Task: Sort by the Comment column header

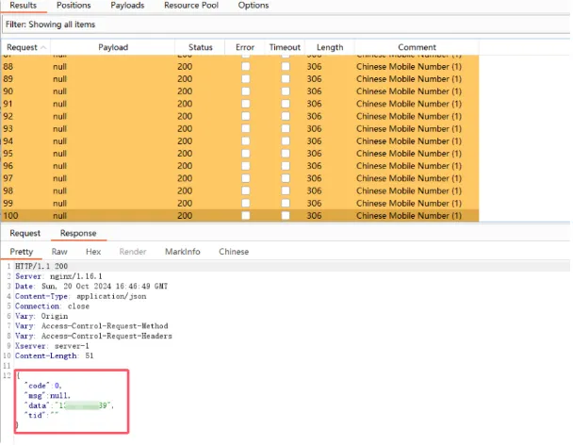Action: click(x=417, y=47)
